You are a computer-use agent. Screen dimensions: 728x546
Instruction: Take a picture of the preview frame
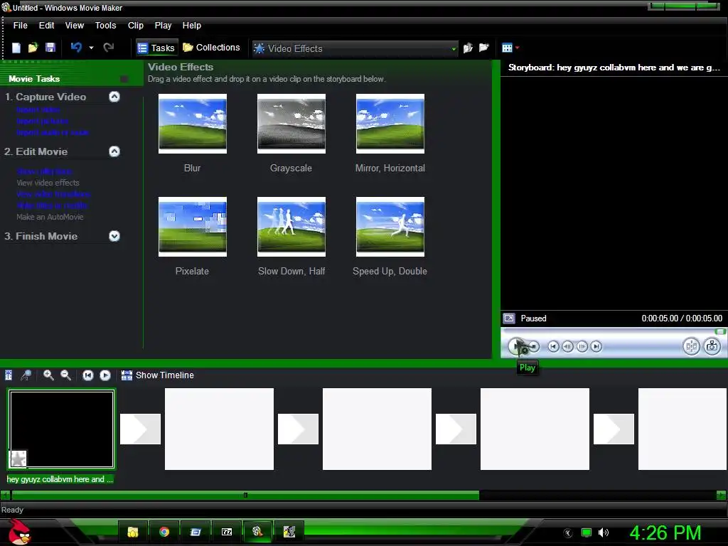click(712, 346)
